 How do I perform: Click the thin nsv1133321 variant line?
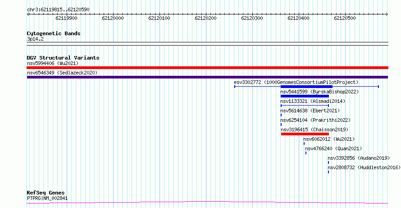click(305, 106)
